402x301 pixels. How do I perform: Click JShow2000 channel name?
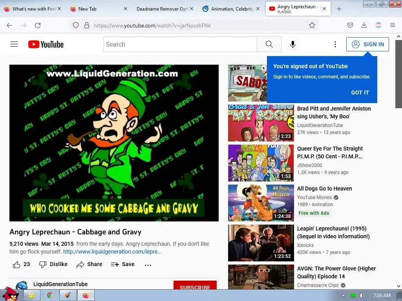[x=309, y=165]
